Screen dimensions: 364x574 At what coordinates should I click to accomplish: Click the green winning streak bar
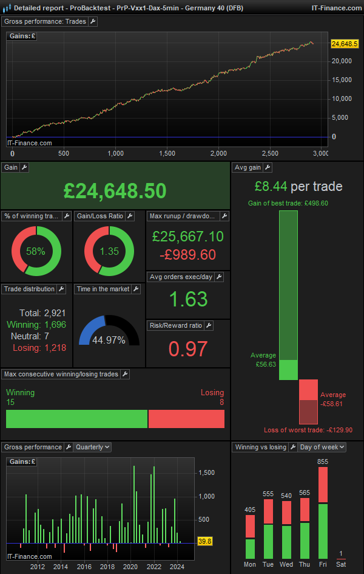pos(76,419)
